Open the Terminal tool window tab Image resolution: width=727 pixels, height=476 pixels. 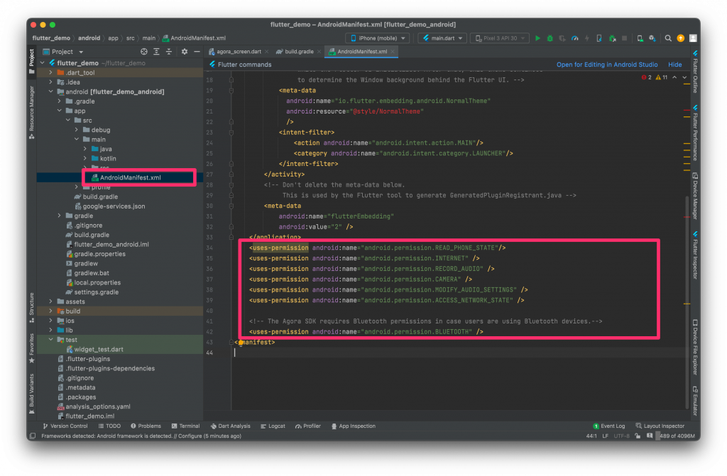pyautogui.click(x=185, y=426)
